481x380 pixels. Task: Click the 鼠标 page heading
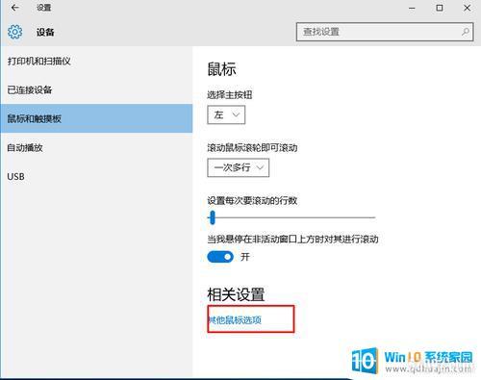pos(221,69)
